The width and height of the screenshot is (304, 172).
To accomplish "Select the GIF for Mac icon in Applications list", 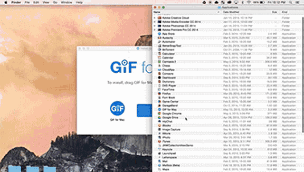I will pyautogui.click(x=160, y=110).
